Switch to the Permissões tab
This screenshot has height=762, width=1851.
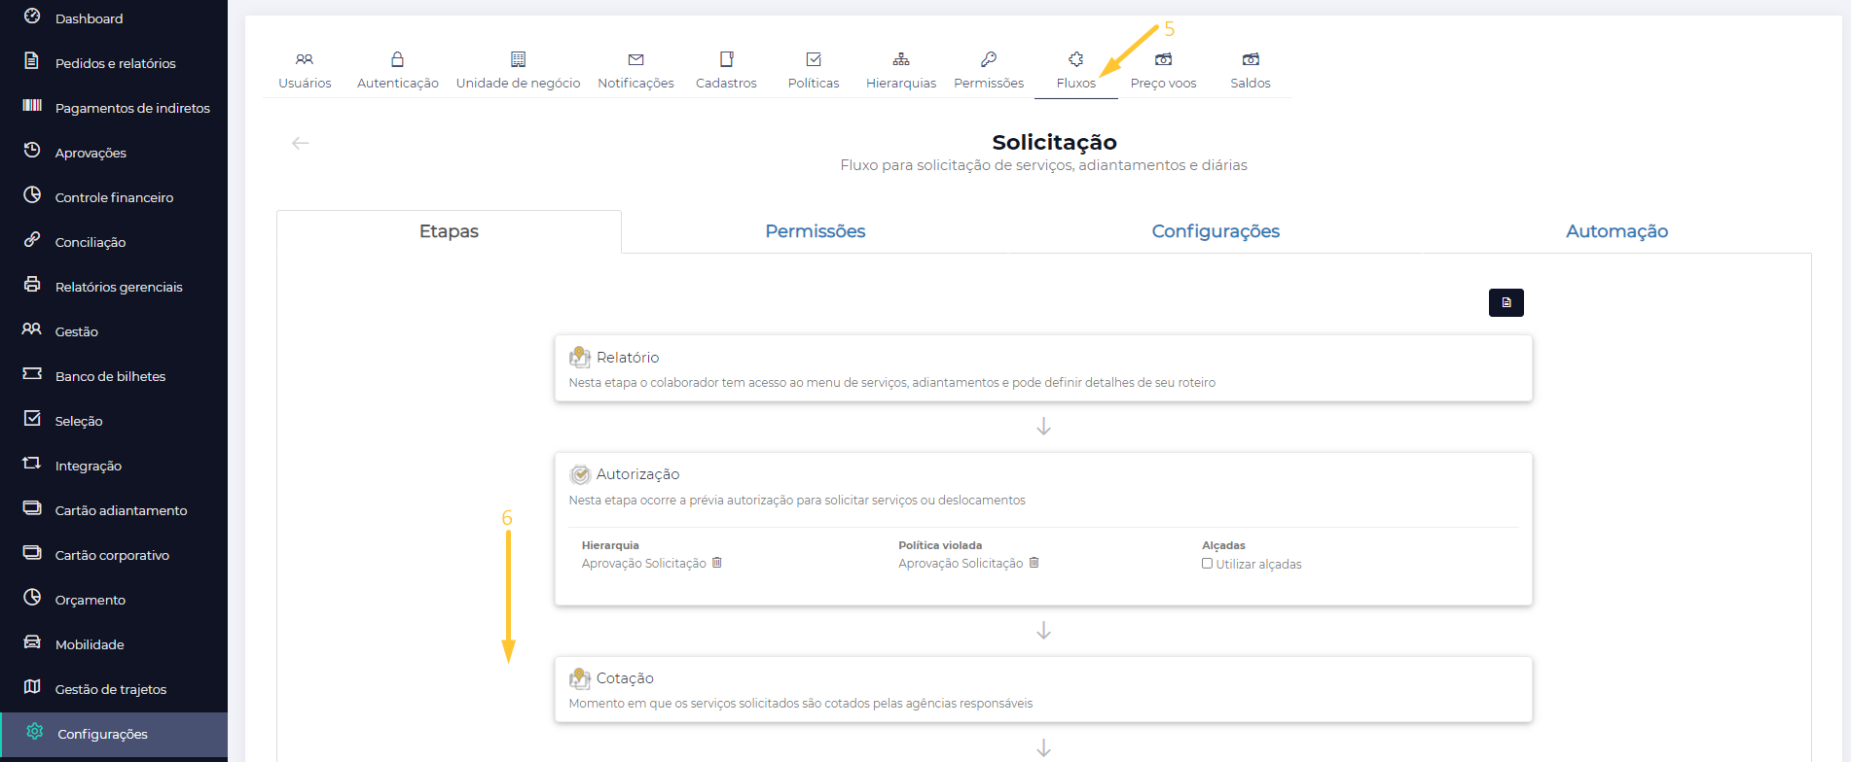(815, 231)
